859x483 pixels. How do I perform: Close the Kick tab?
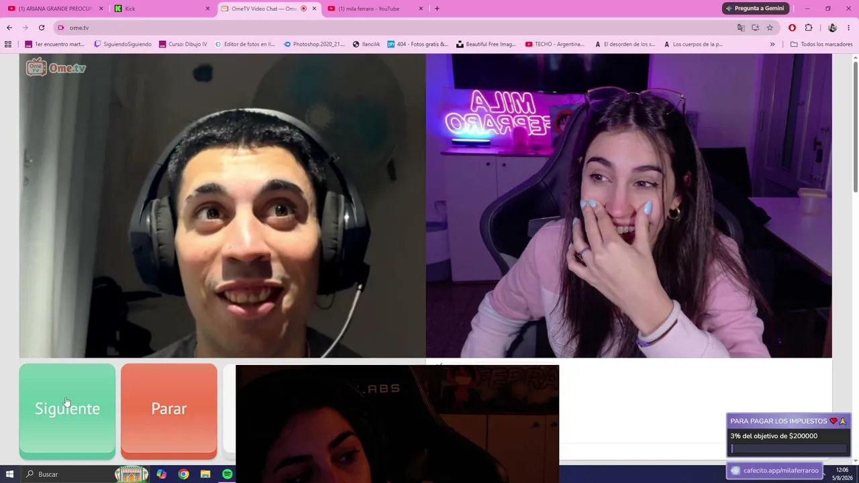[x=207, y=9]
